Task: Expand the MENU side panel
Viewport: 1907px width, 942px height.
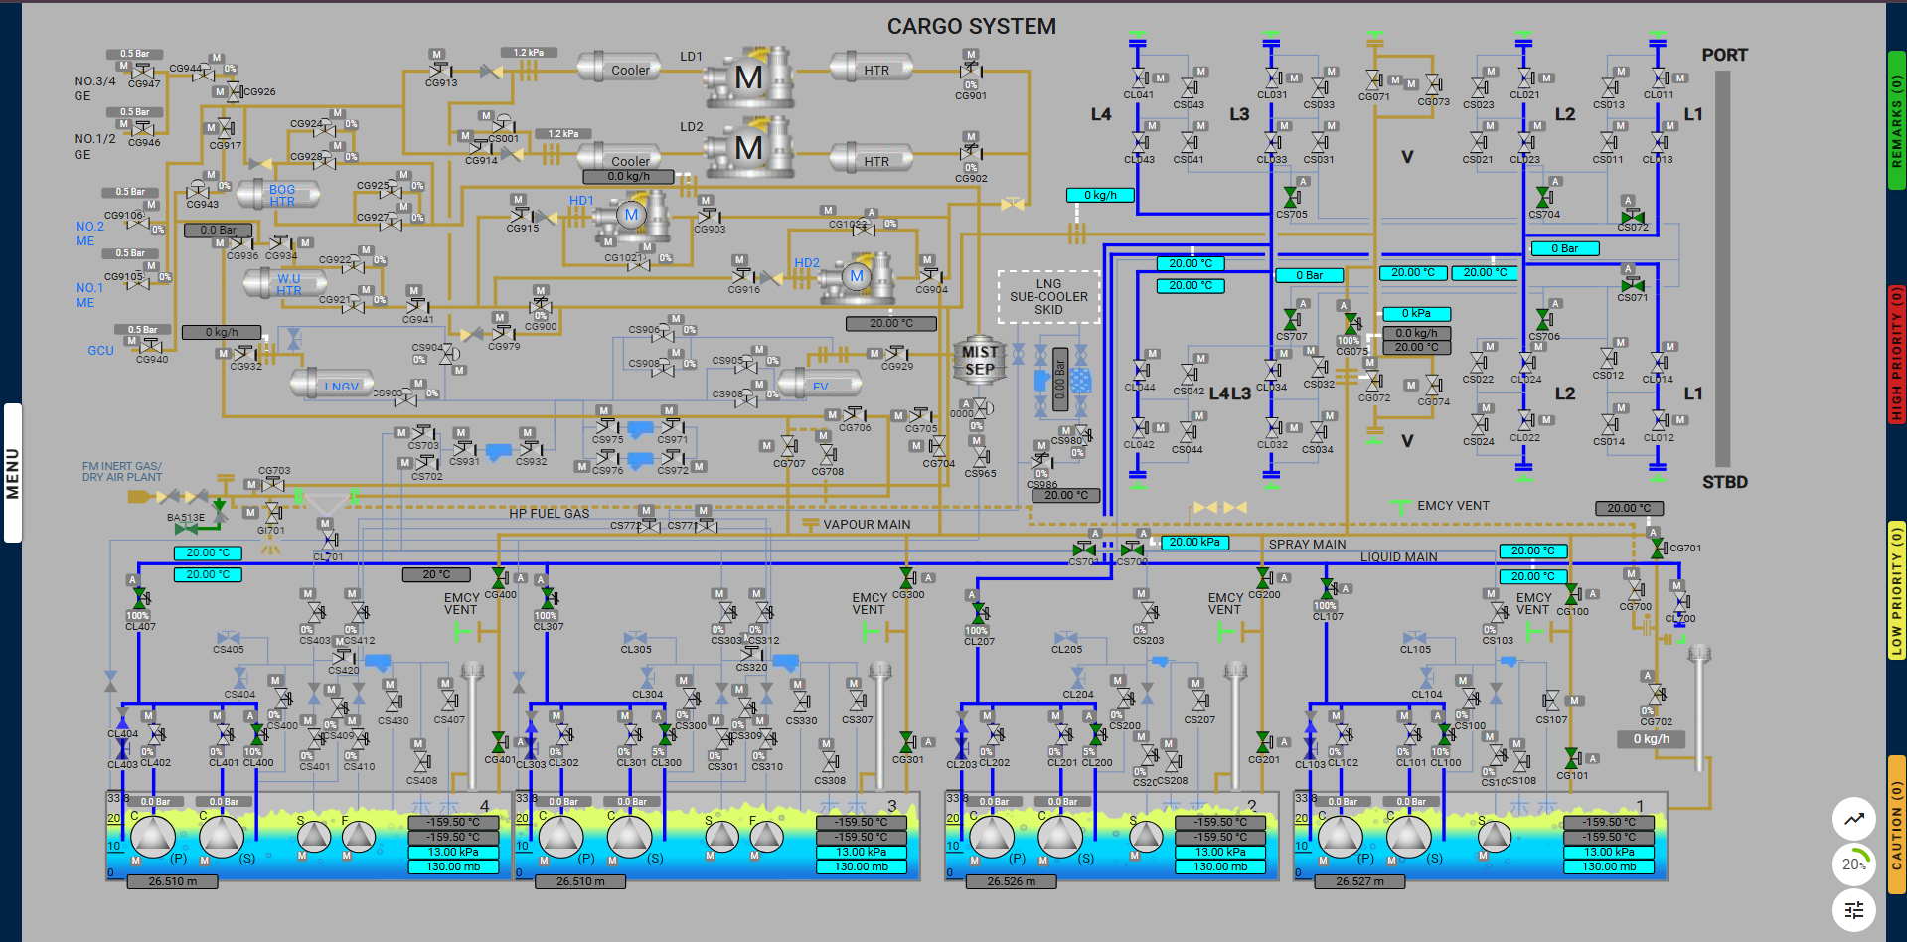Action: coord(12,472)
